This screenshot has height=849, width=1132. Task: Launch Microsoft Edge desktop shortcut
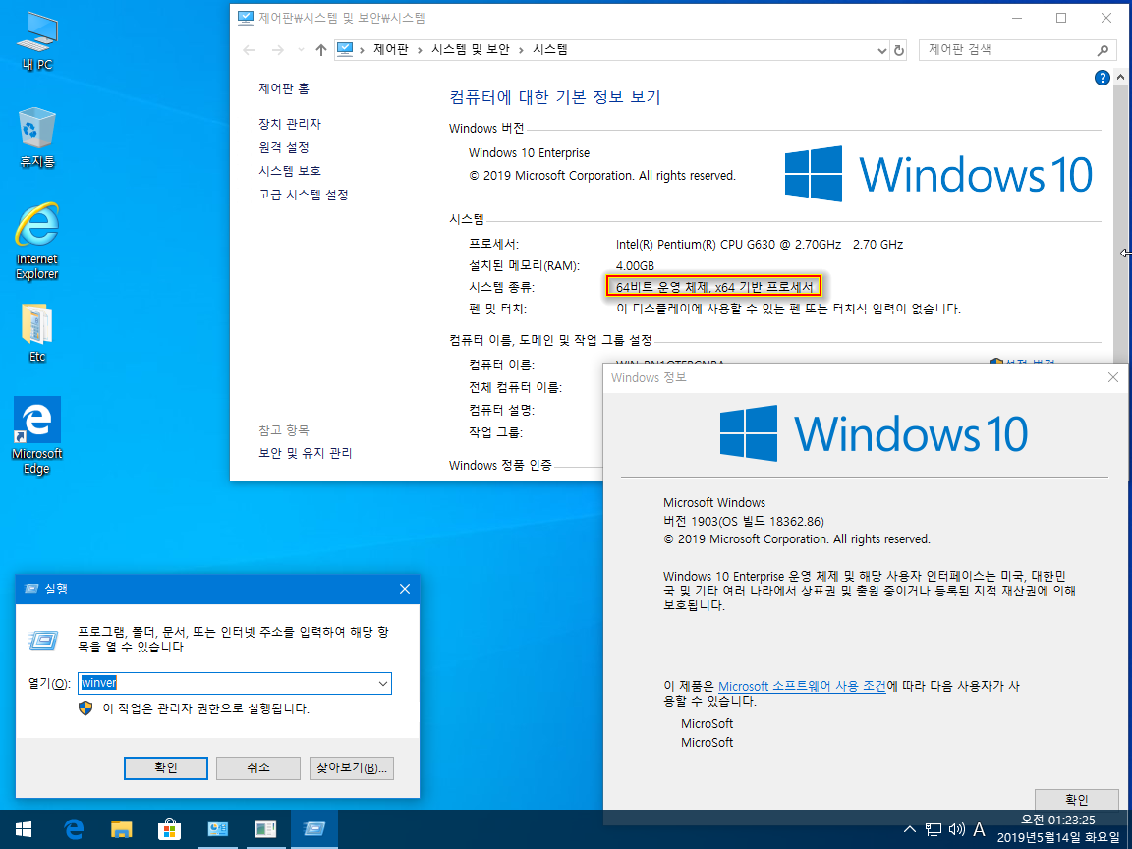36,435
